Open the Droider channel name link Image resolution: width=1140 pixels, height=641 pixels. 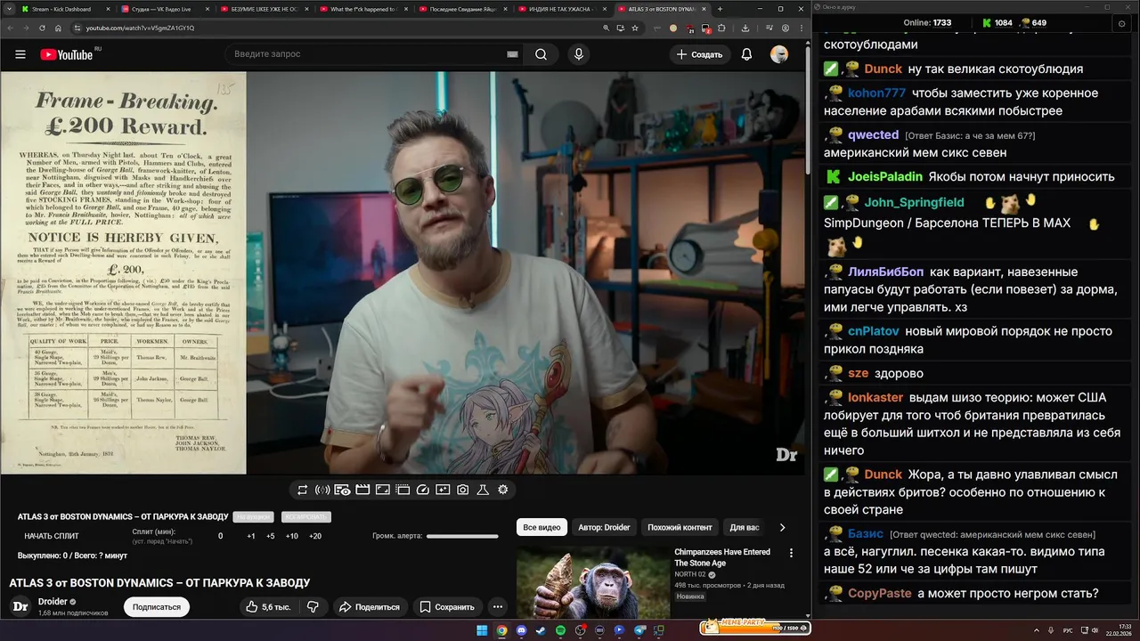pos(52,602)
